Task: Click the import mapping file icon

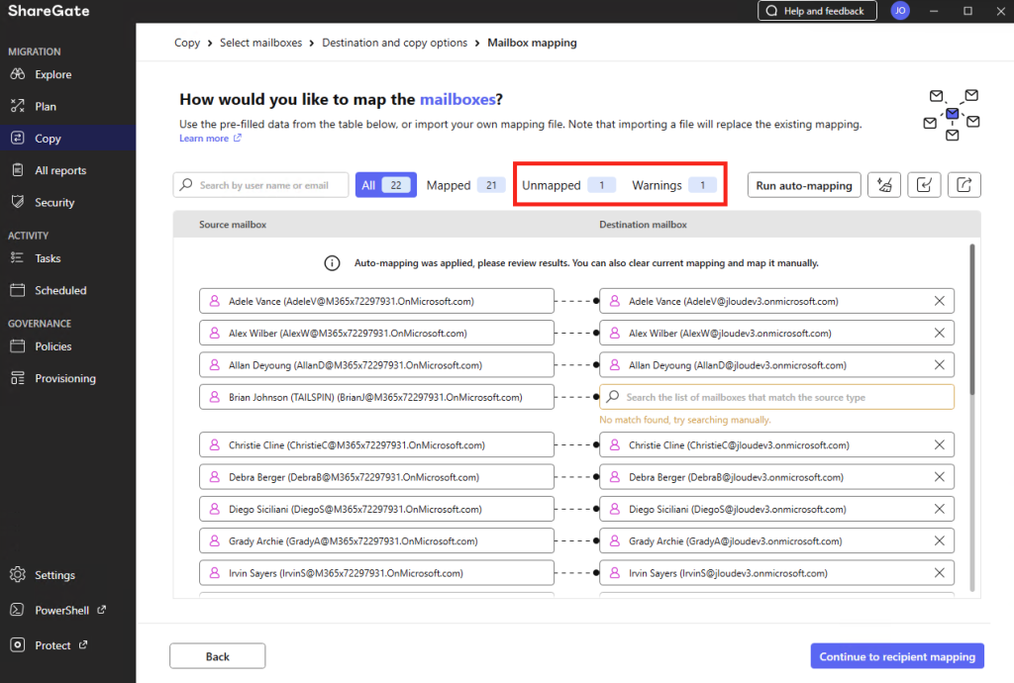Action: click(x=924, y=185)
